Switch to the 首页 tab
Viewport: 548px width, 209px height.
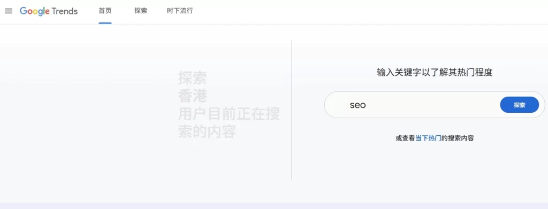click(x=105, y=11)
